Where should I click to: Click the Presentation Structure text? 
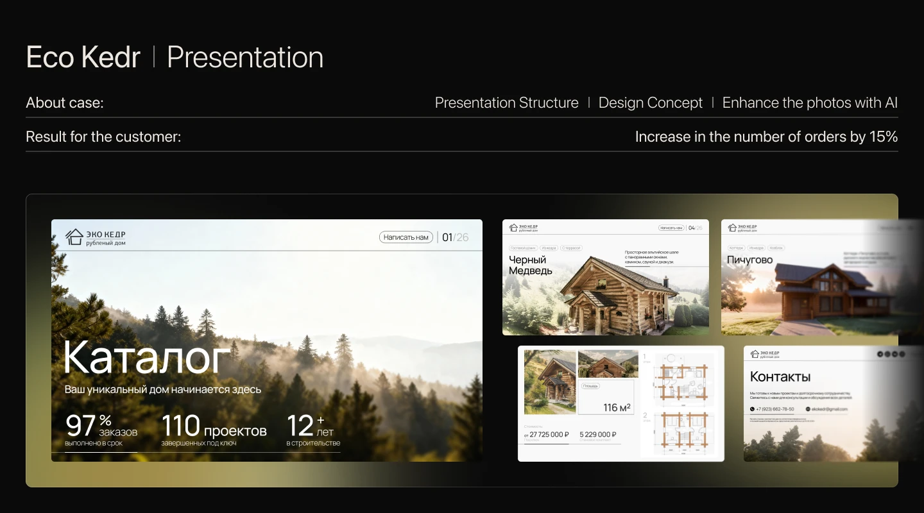tap(507, 103)
